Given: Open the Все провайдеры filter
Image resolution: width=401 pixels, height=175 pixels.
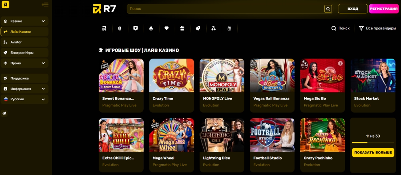Looking at the screenshot, I should tap(377, 28).
